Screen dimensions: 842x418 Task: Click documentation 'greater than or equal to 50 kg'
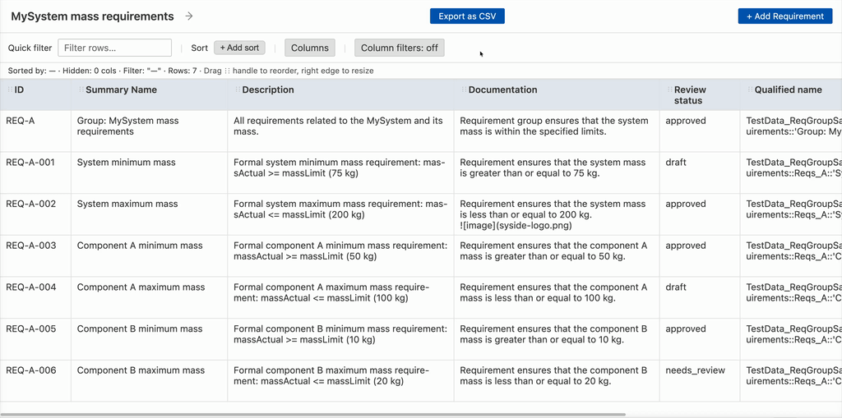click(x=557, y=256)
